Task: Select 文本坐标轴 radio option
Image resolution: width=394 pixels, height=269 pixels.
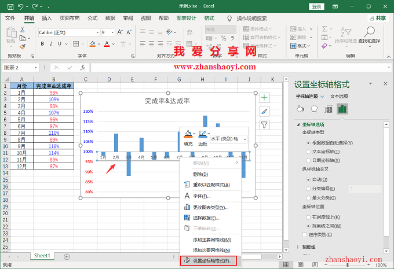Action: click(308, 152)
